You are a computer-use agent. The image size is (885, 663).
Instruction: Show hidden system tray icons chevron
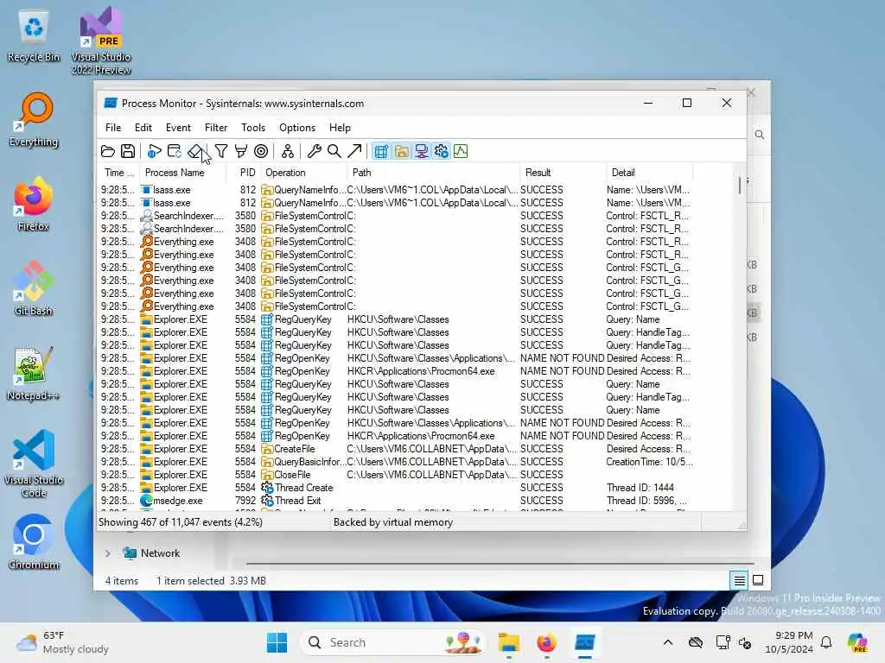668,642
